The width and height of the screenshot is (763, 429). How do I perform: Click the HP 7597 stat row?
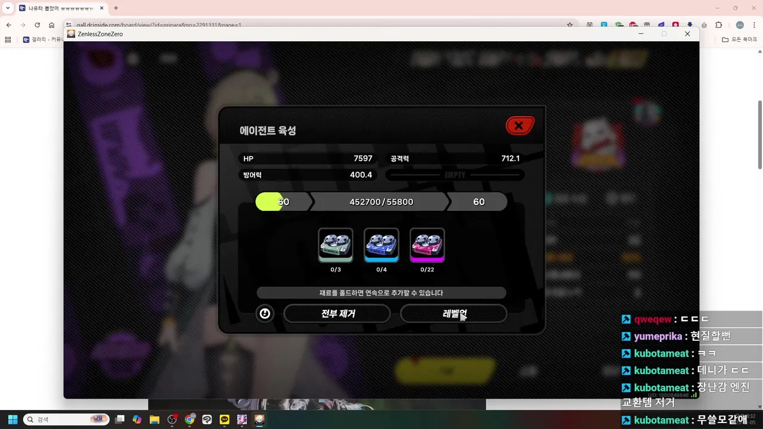click(x=308, y=158)
